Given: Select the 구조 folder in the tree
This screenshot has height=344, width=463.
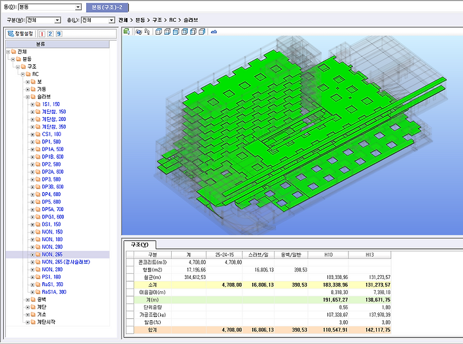Looking at the screenshot, I should coord(32,67).
